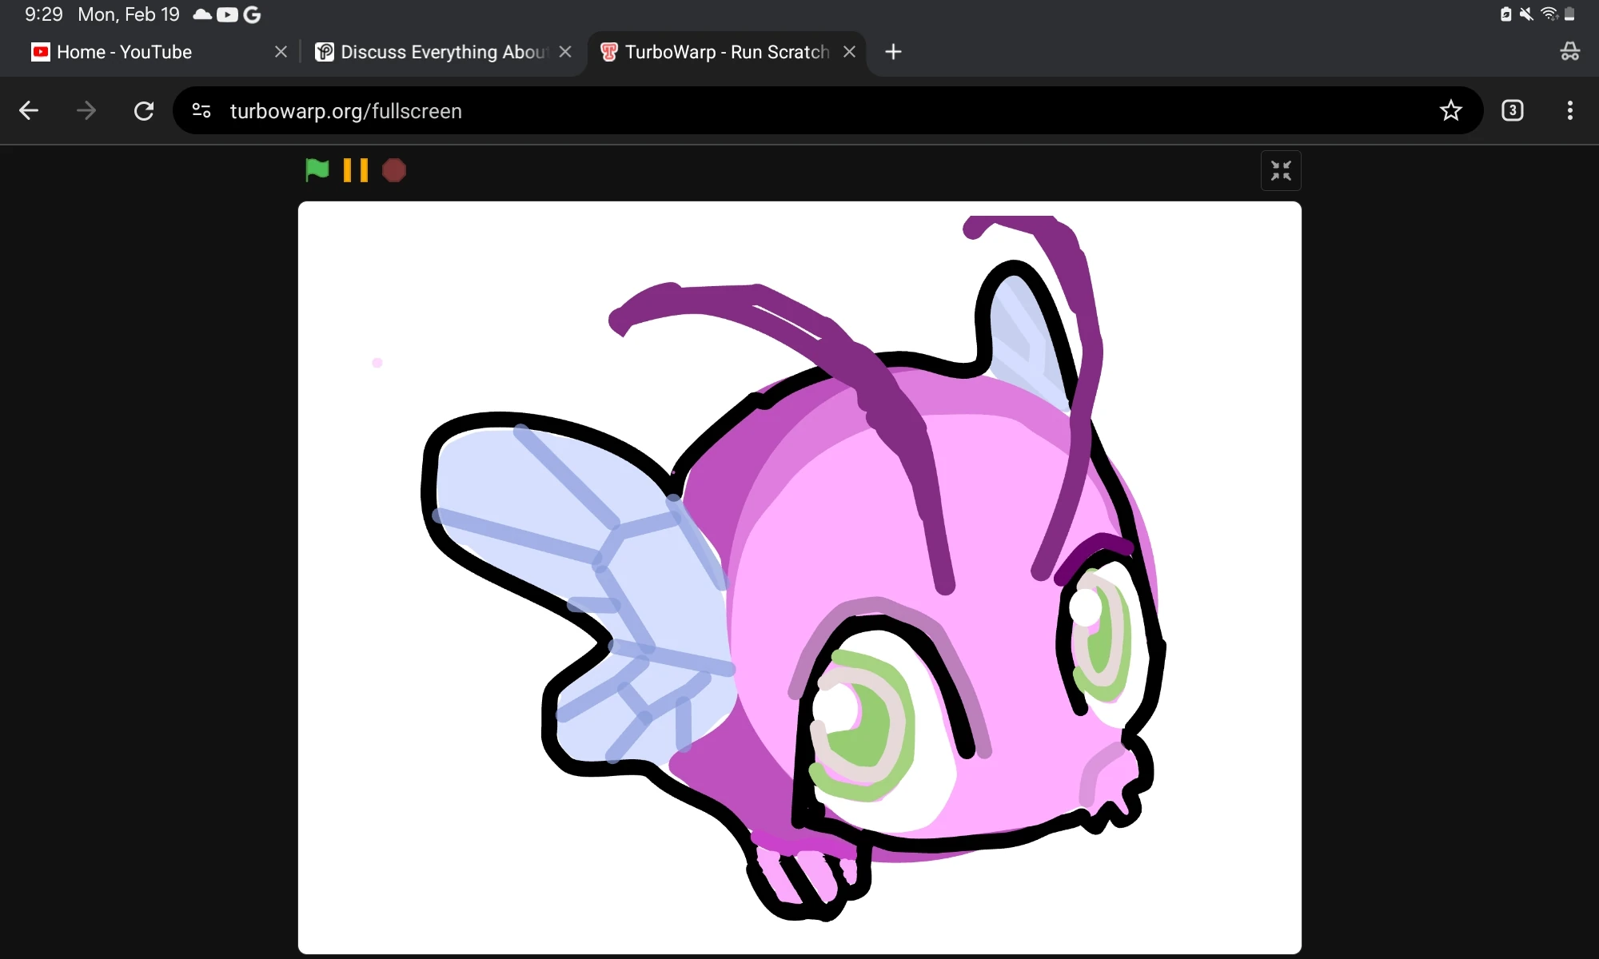This screenshot has height=959, width=1599.
Task: Open a new browser tab
Action: click(x=893, y=53)
